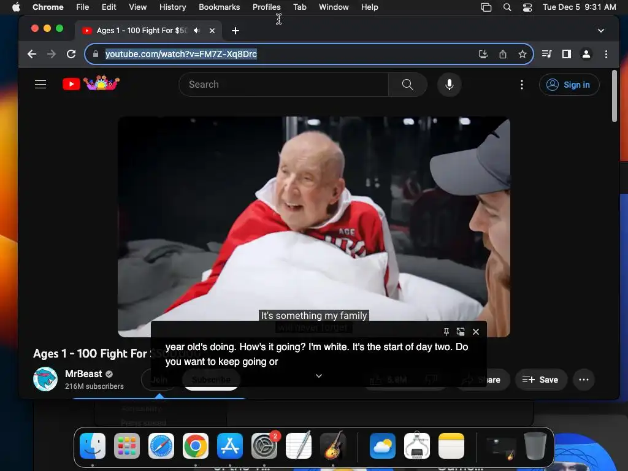Go back with the browser back arrow
Image resolution: width=628 pixels, height=471 pixels.
pos(32,54)
